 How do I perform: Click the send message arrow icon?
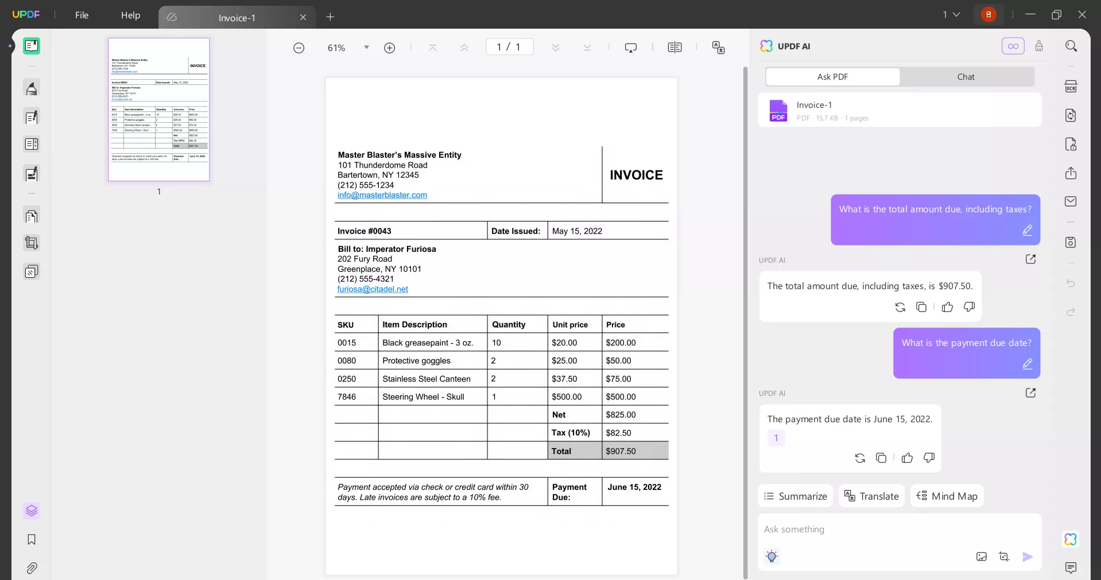point(1028,556)
